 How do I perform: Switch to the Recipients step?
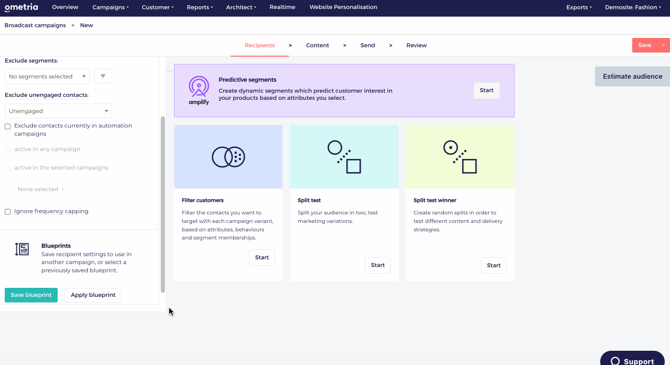(260, 45)
